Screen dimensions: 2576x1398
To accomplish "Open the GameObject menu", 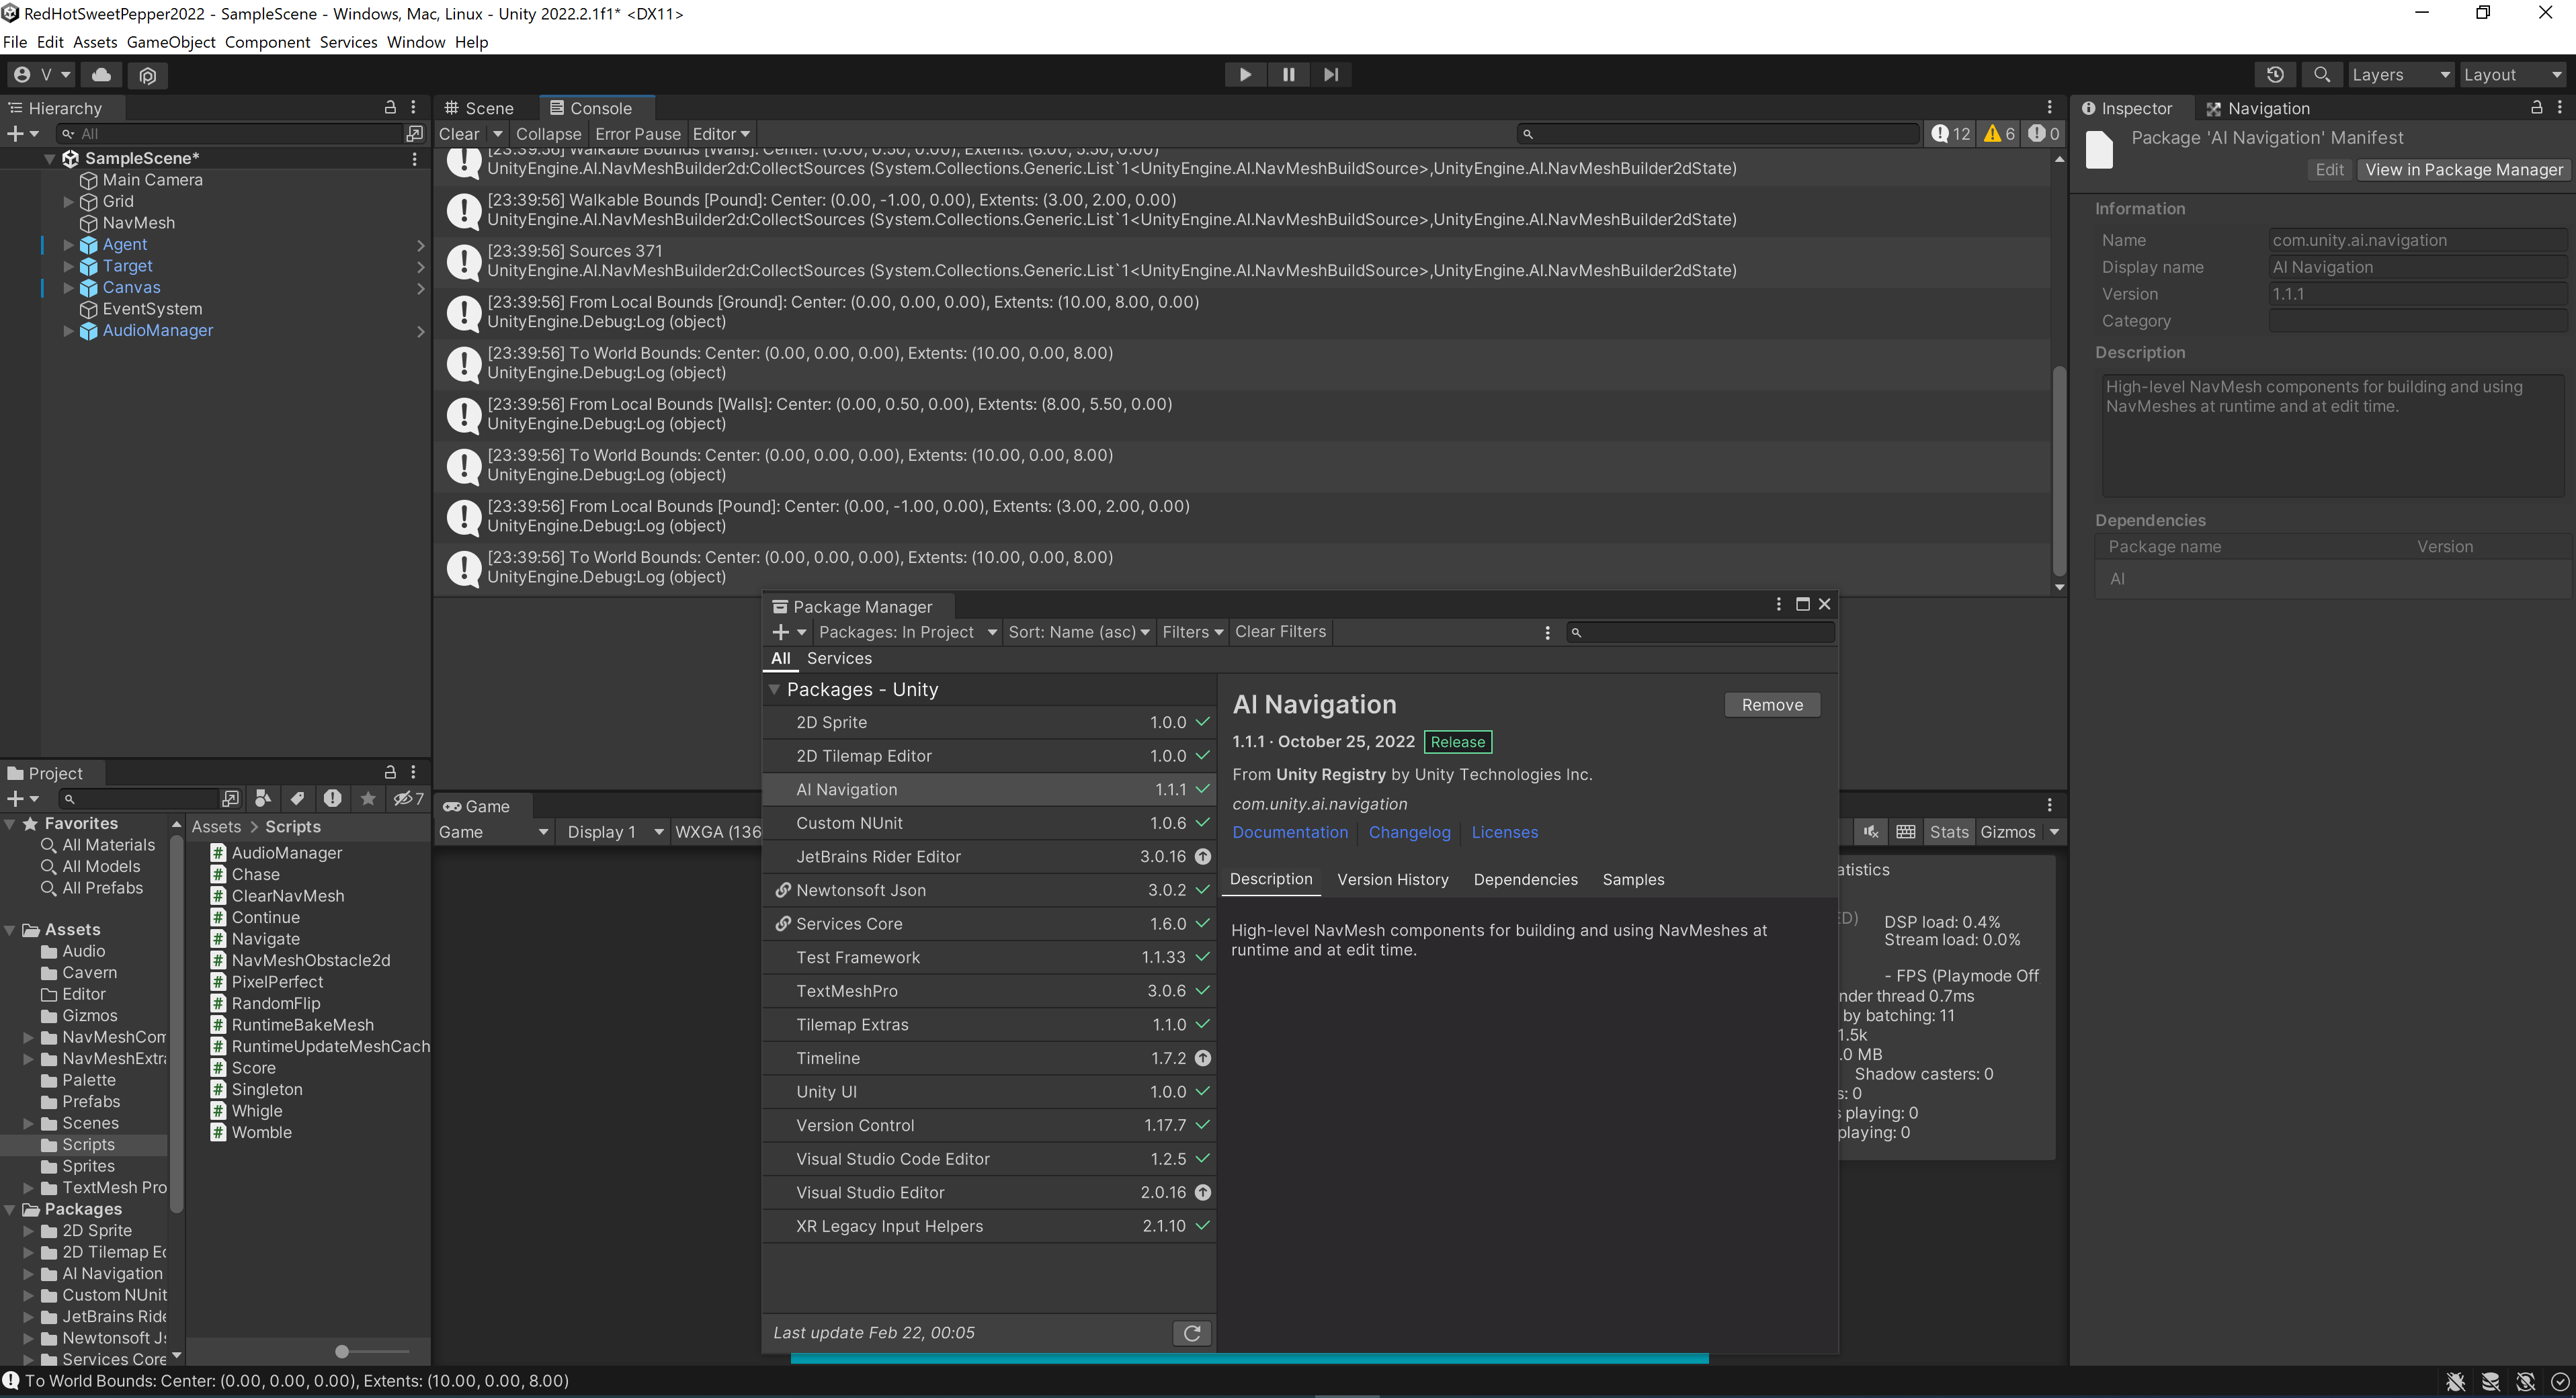I will click(170, 41).
